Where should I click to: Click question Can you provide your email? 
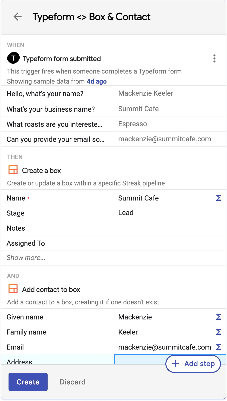[55, 139]
